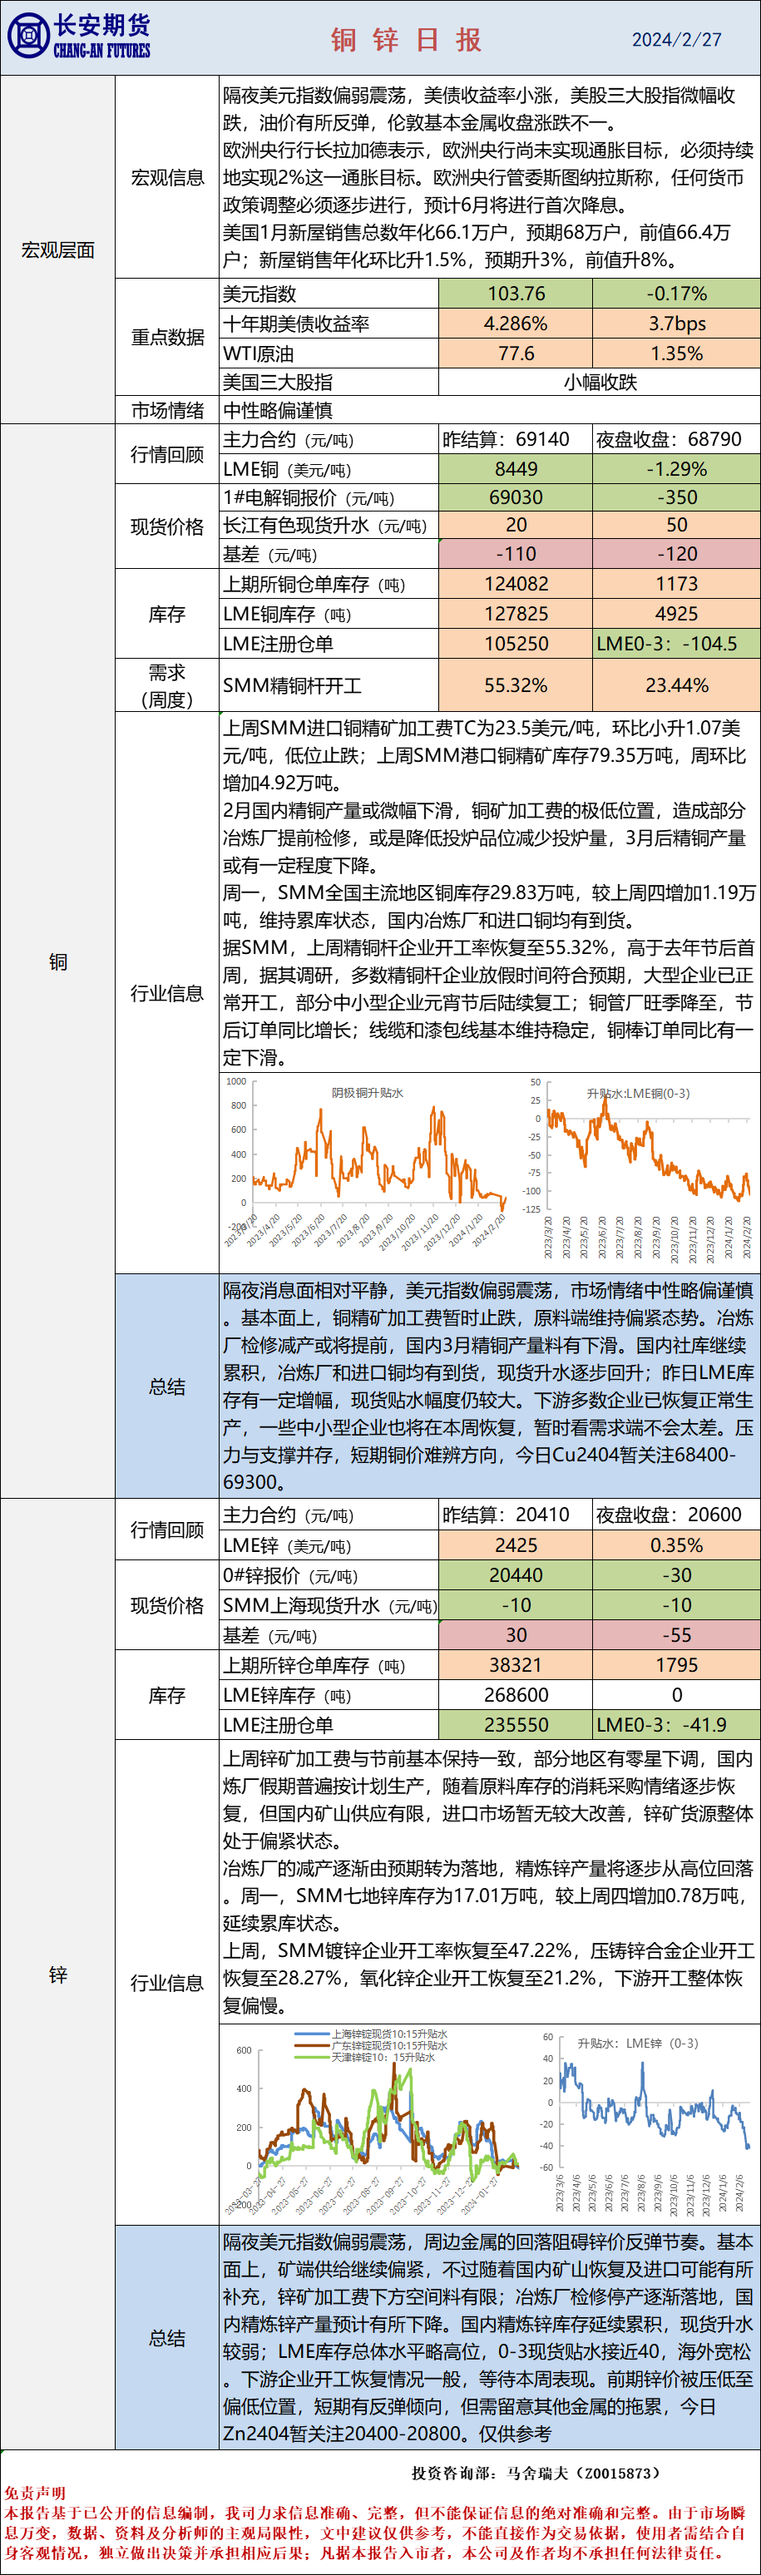Click the zinc warehouse change 1795
The height and width of the screenshot is (2575, 761).
tap(676, 1665)
